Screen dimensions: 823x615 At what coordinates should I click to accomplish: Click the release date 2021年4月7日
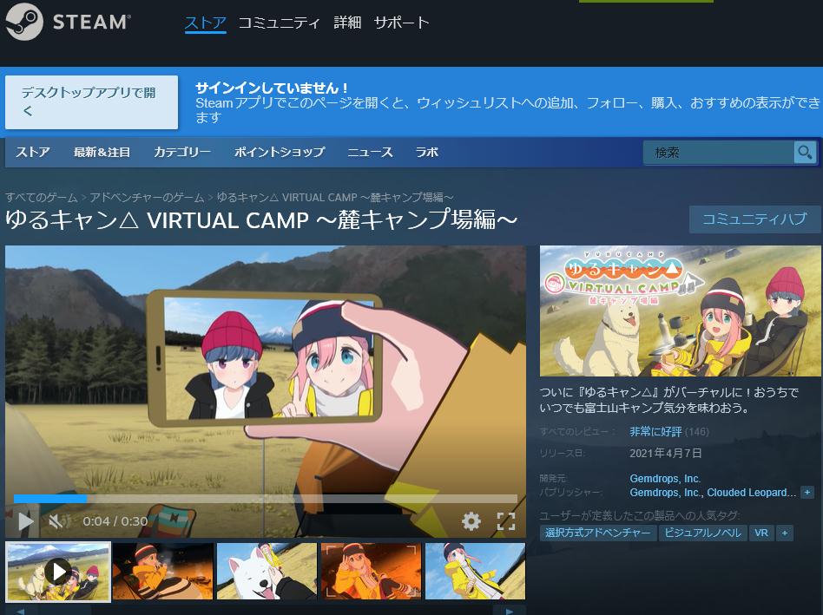click(666, 453)
